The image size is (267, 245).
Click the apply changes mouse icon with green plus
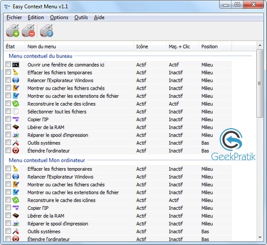[13, 30]
